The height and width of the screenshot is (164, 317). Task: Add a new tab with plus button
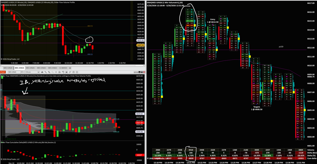pyautogui.click(x=70, y=68)
